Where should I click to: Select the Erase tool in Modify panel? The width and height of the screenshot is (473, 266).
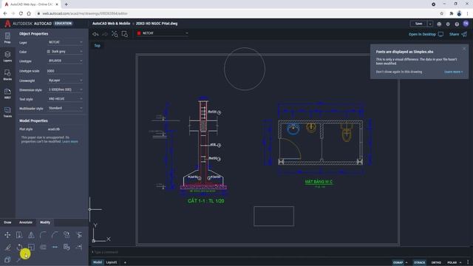tap(7, 248)
